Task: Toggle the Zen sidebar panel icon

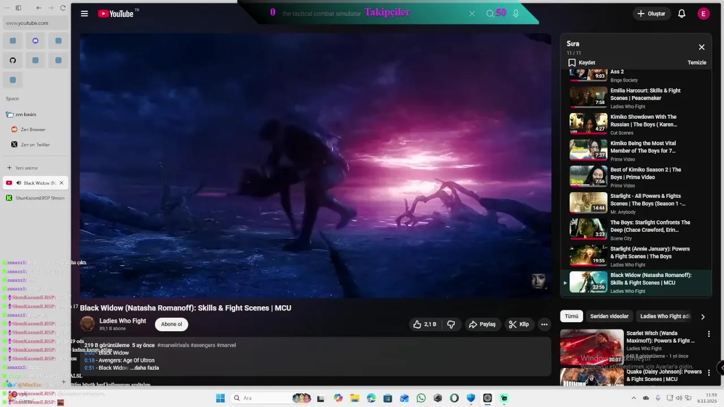Action: 18,8
